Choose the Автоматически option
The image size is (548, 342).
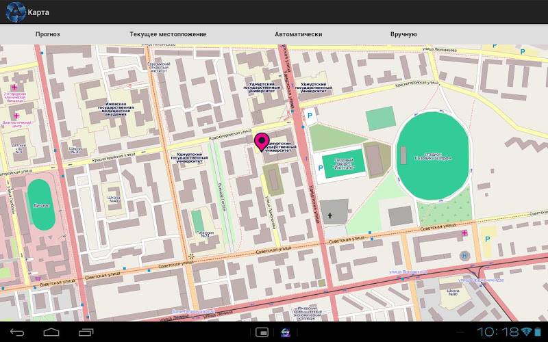point(298,34)
